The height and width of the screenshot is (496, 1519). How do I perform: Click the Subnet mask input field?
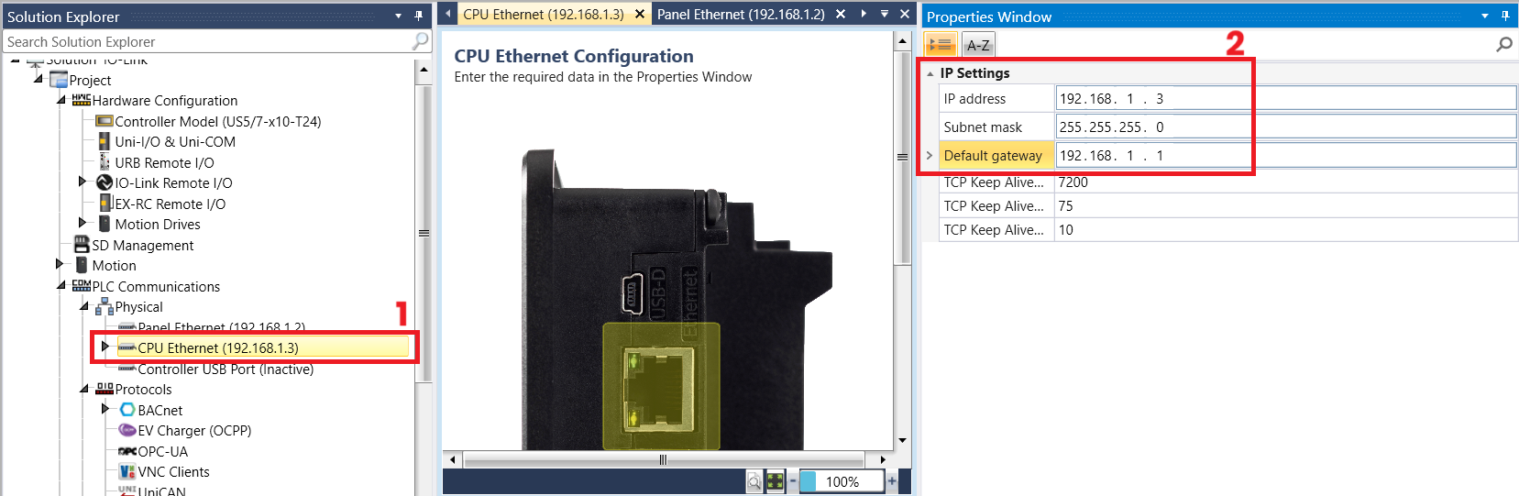coord(1286,127)
